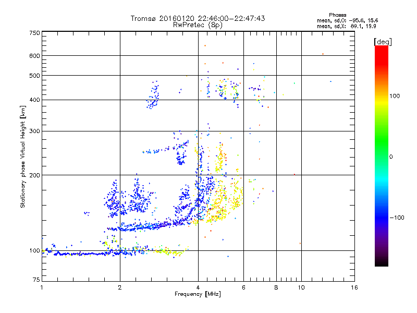The width and height of the screenshot is (417, 313).
Task: Click the x-axis tick label '4'
Action: [x=198, y=287]
